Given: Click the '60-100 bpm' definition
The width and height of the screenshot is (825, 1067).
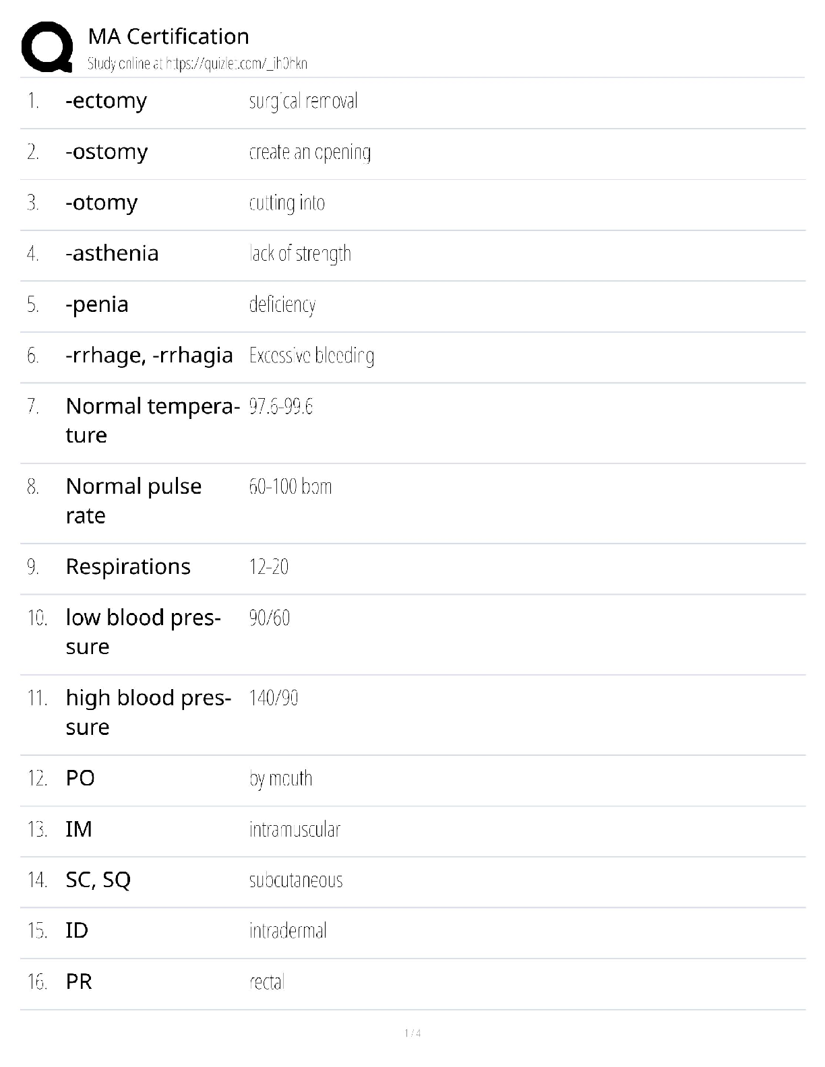Looking at the screenshot, I should click(290, 486).
